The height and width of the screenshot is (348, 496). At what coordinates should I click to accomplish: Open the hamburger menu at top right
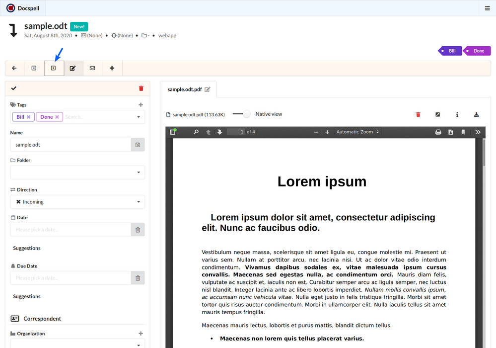click(x=487, y=8)
